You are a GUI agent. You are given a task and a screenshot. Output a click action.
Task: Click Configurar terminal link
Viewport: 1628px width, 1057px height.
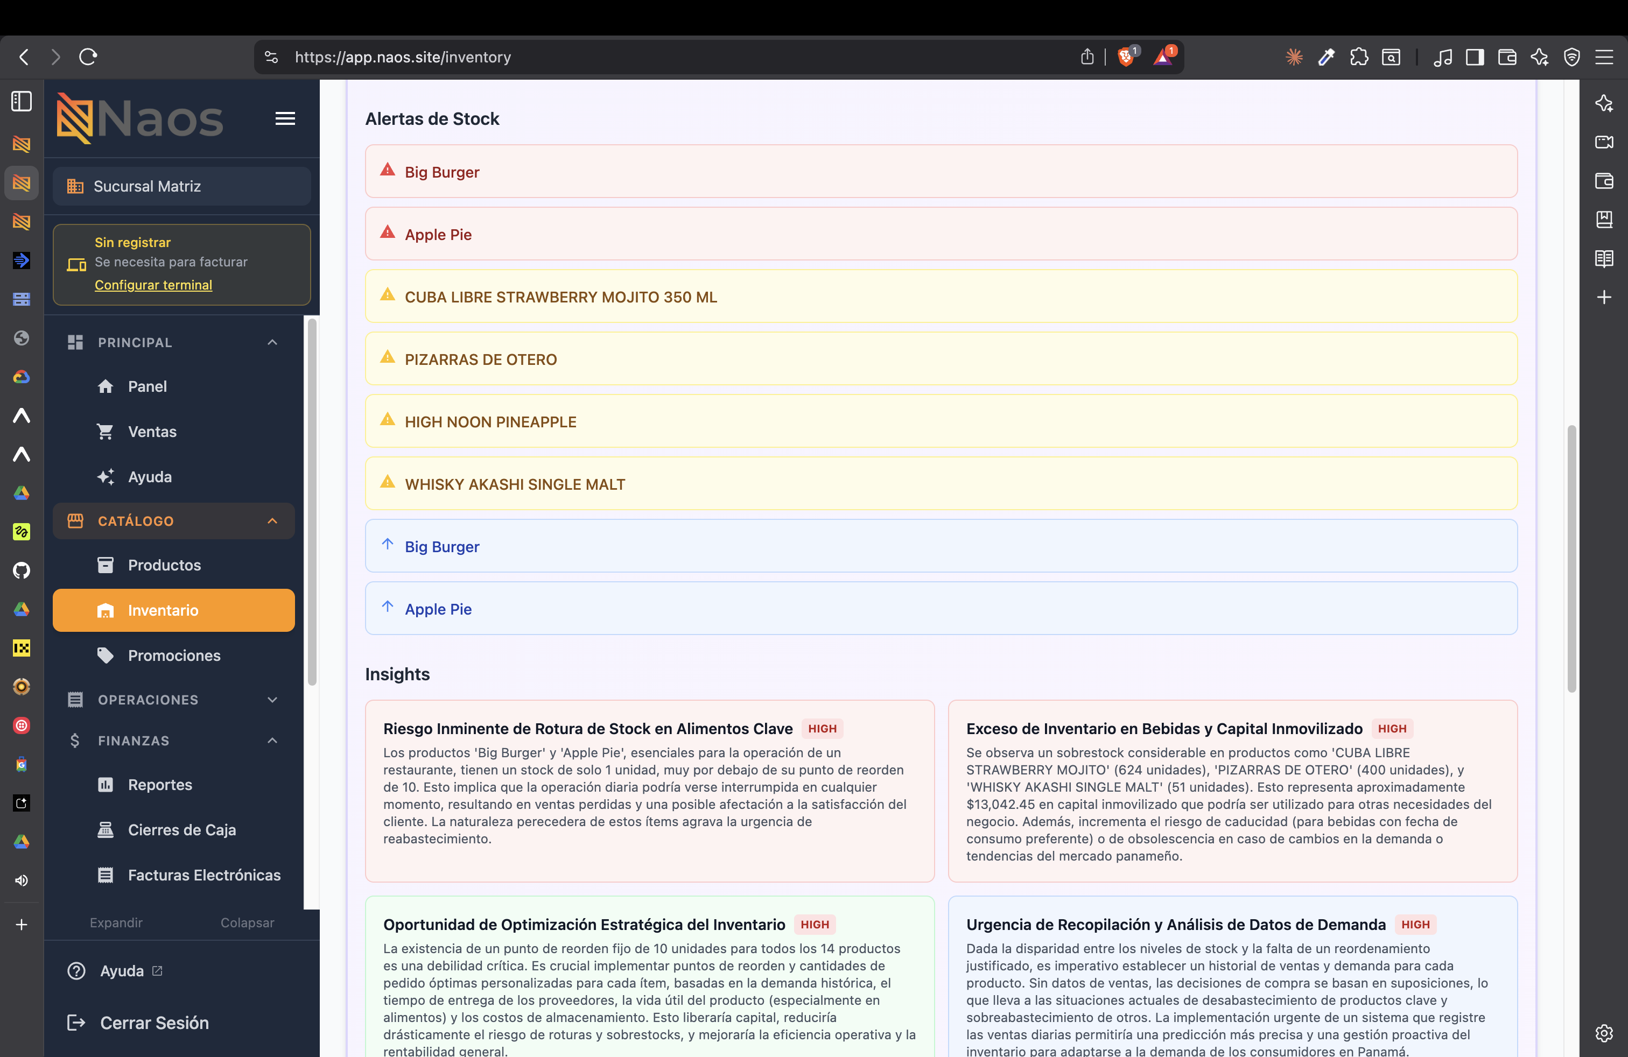pyautogui.click(x=153, y=284)
